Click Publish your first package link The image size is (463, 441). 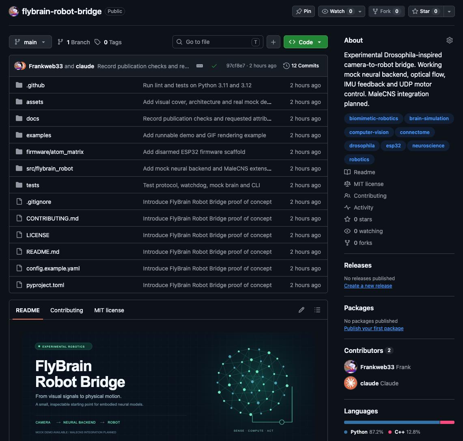point(374,329)
